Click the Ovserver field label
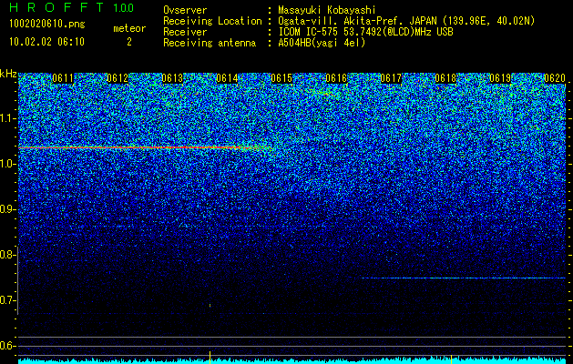573x364 pixels. pyautogui.click(x=185, y=10)
